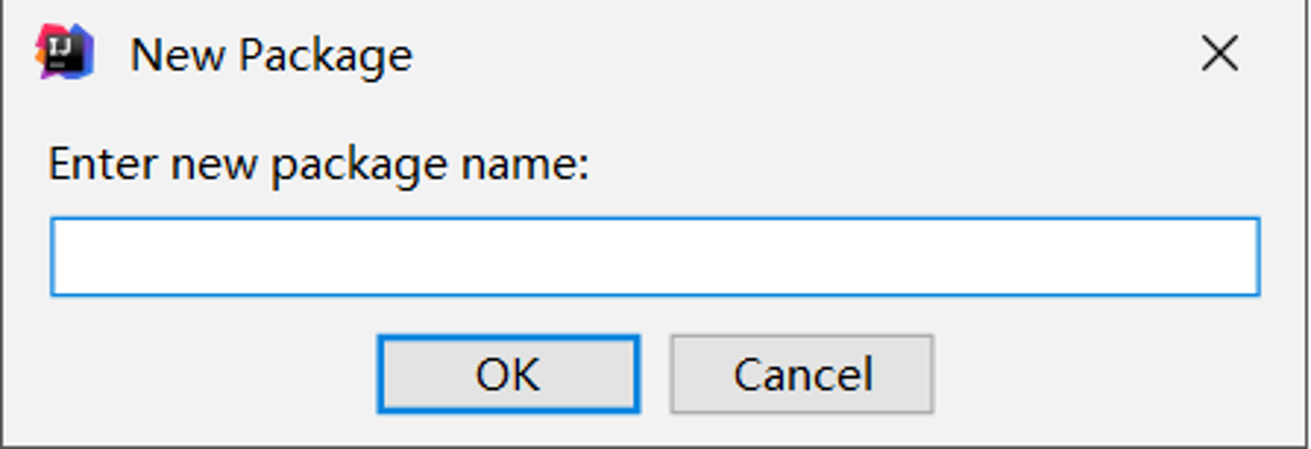This screenshot has width=1311, height=449.
Task: Click the 'Enter new package name:' label
Action: (319, 165)
